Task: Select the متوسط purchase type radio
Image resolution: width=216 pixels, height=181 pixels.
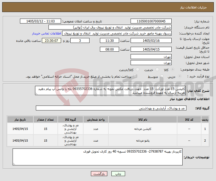Action: [162, 76]
